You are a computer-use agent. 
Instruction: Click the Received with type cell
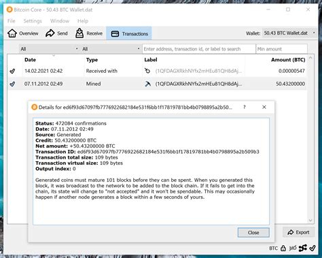(x=102, y=71)
